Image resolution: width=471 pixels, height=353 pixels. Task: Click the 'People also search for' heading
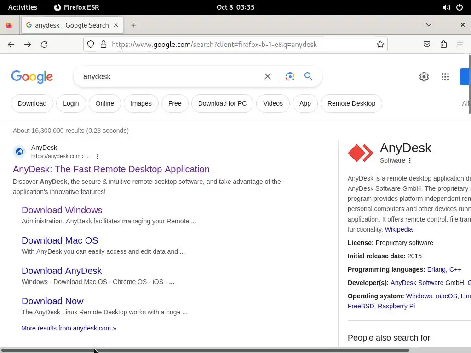(389, 338)
